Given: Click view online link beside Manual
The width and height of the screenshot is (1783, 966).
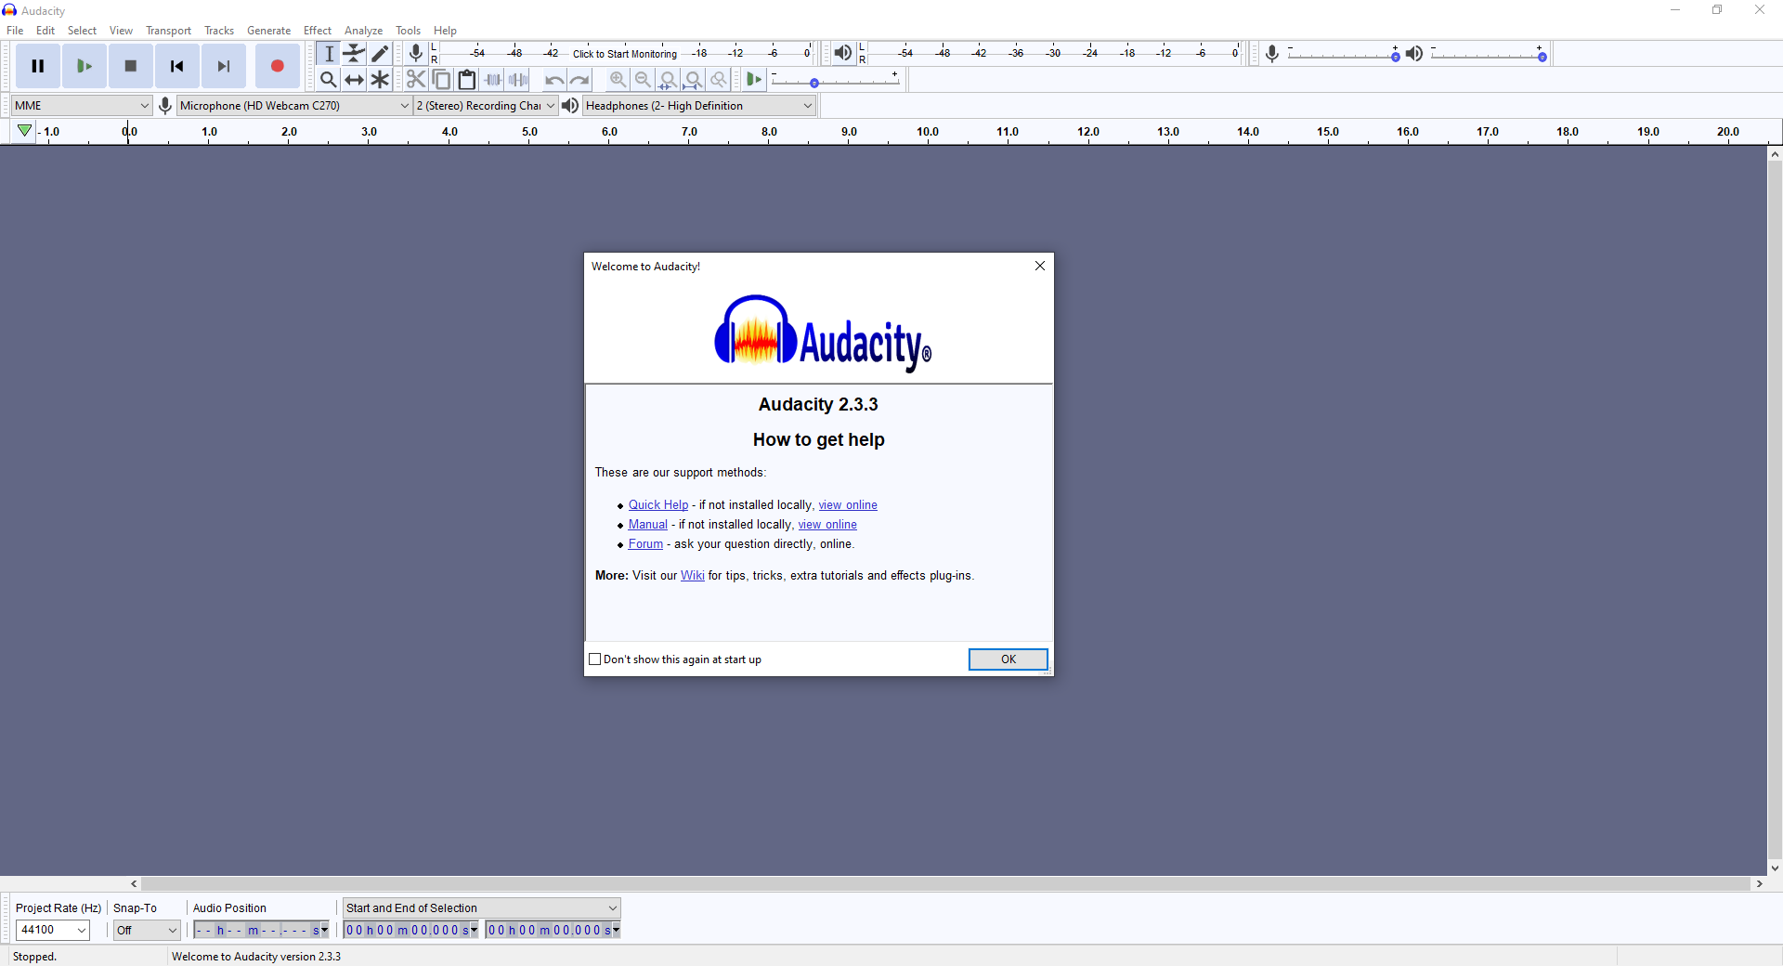Looking at the screenshot, I should [x=827, y=525].
